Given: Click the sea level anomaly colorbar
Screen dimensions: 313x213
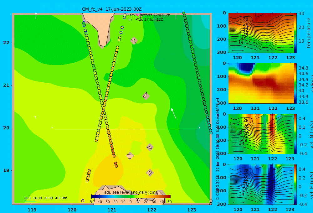Looking at the screenshot, I should click(131, 197).
